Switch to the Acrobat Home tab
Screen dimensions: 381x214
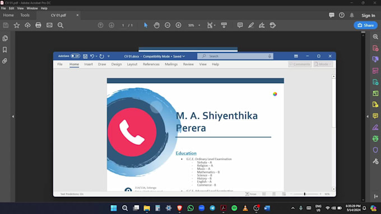tap(8, 15)
